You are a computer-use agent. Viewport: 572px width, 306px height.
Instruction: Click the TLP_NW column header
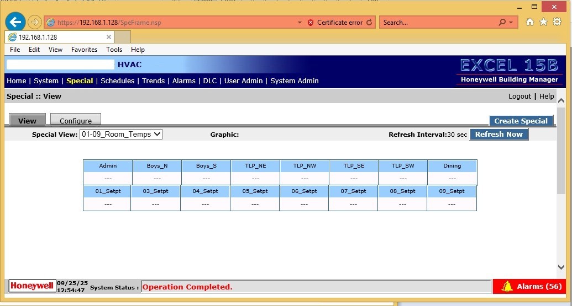[x=305, y=165]
